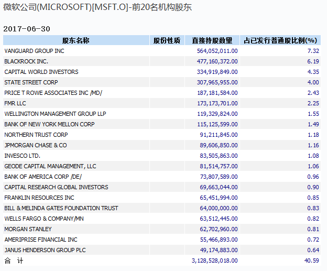Click GEODE CAPITAL MANAGEMENT, LLC

click(50, 166)
